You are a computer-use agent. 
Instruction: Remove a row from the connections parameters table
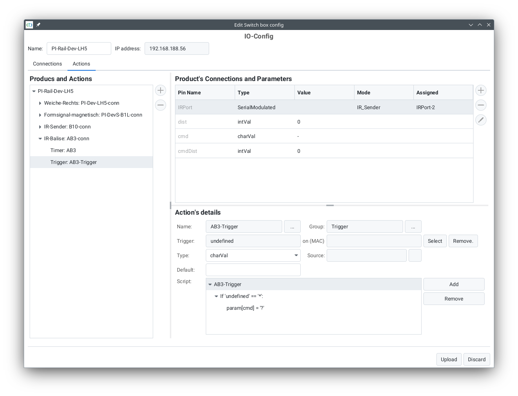[x=481, y=105]
